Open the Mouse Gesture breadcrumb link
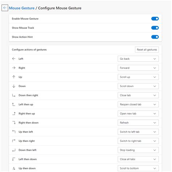172x172 pixels. click(22, 8)
